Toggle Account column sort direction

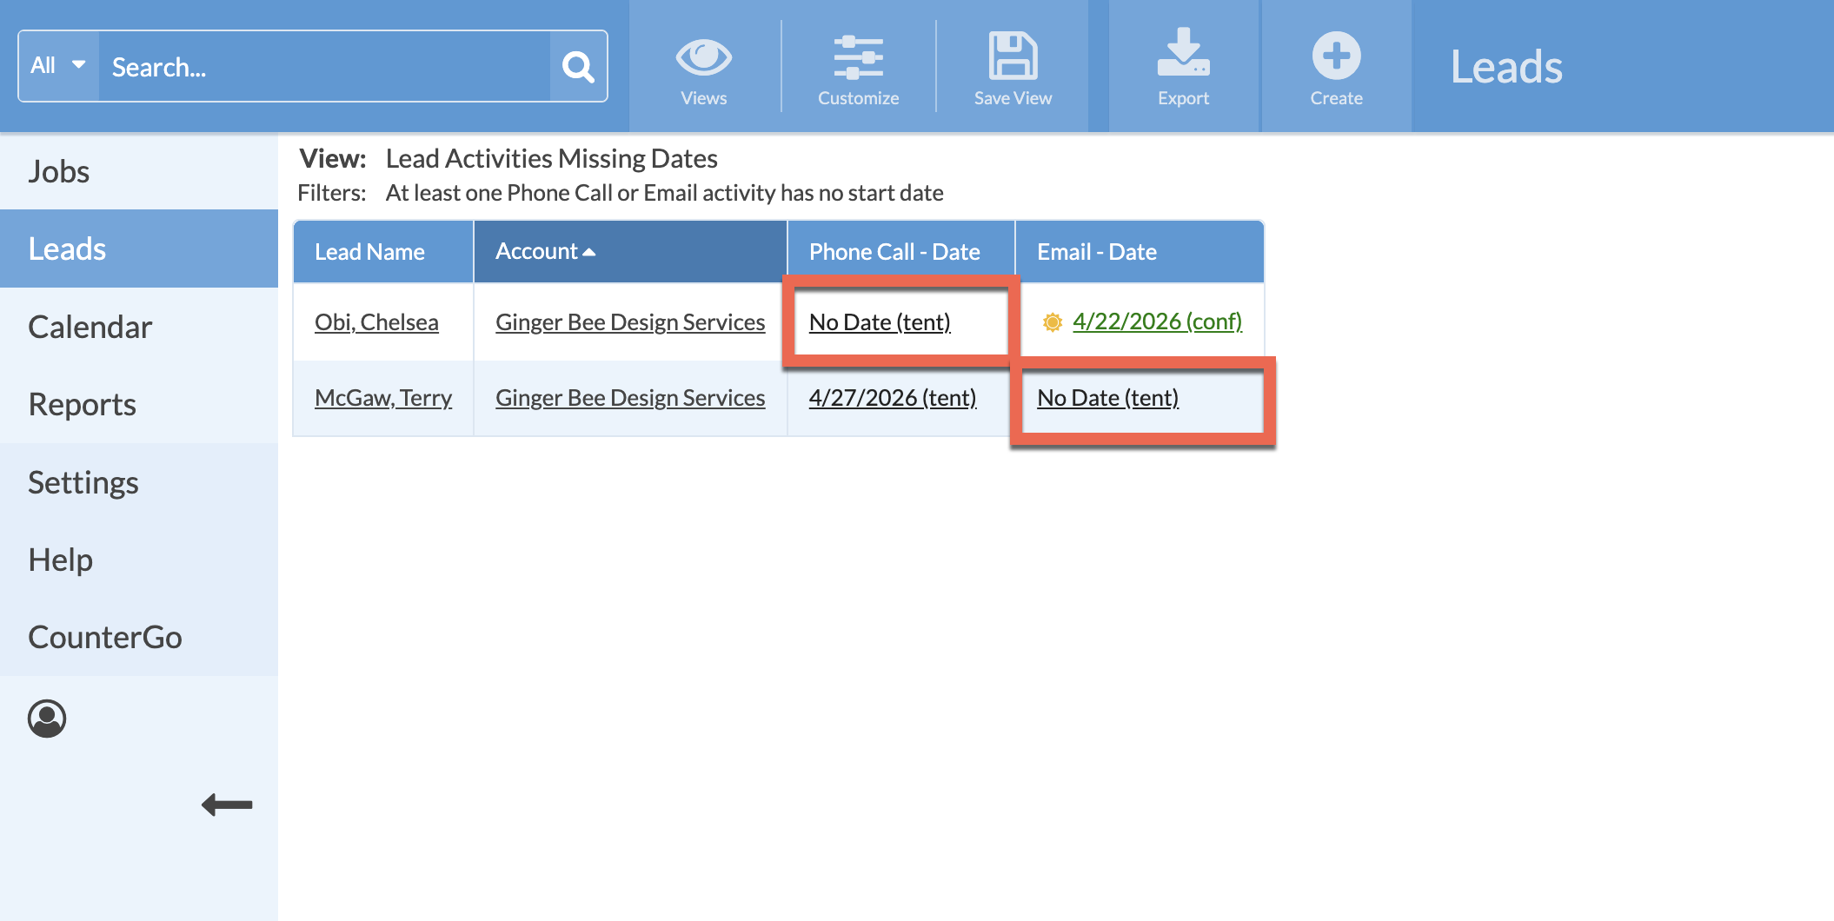click(x=591, y=251)
